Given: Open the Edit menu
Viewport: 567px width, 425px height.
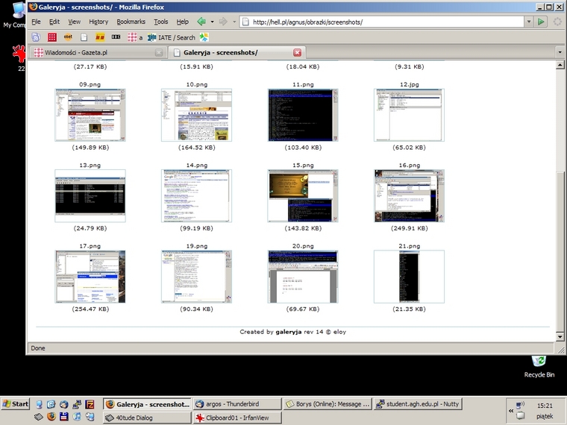Looking at the screenshot, I should (54, 22).
